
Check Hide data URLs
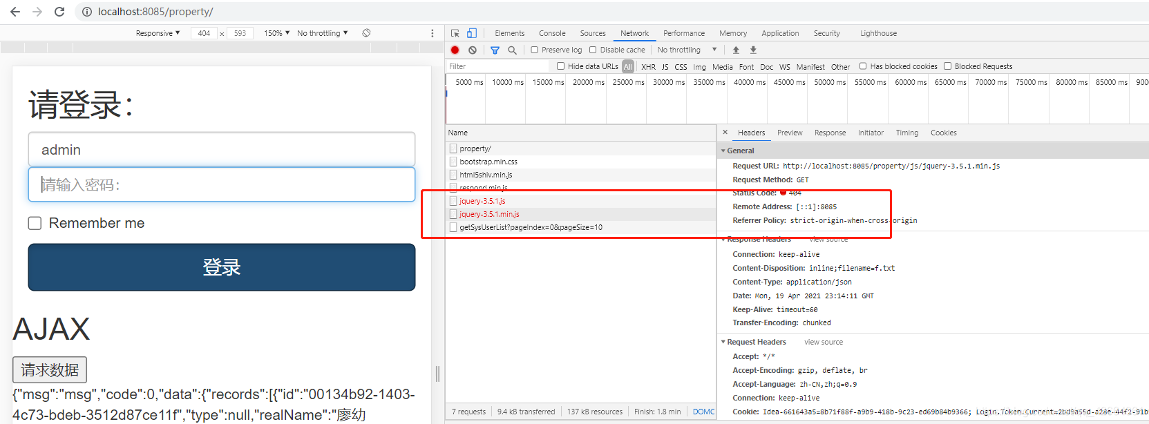click(x=560, y=66)
